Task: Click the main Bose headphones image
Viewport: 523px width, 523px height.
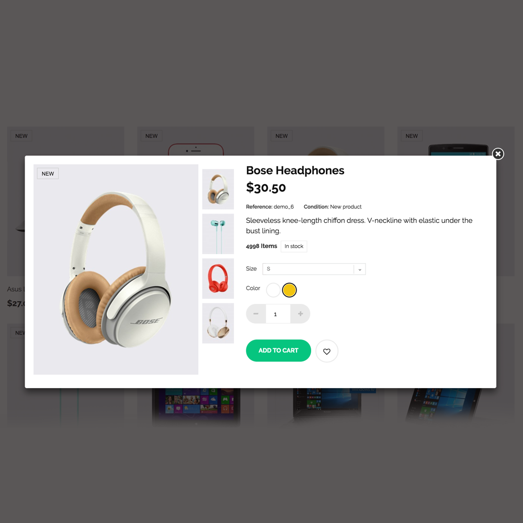Action: click(116, 269)
